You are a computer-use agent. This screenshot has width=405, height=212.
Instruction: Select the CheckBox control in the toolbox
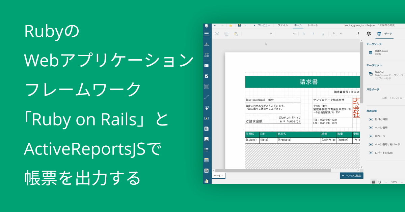coord(207,76)
